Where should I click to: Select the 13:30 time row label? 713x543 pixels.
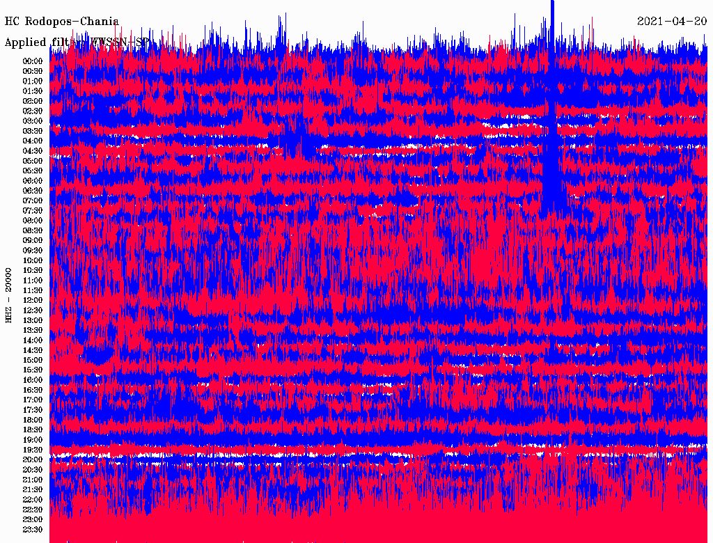(x=33, y=331)
